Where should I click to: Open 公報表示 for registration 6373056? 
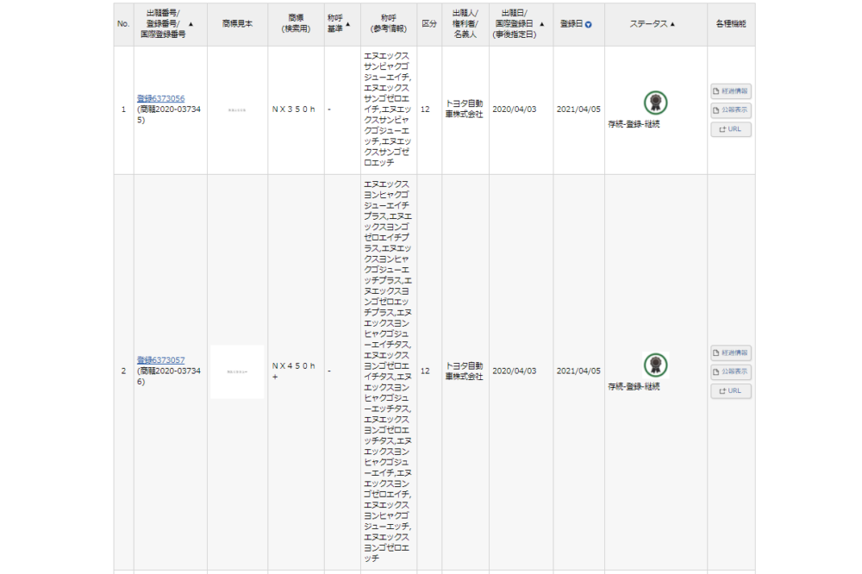click(x=731, y=110)
